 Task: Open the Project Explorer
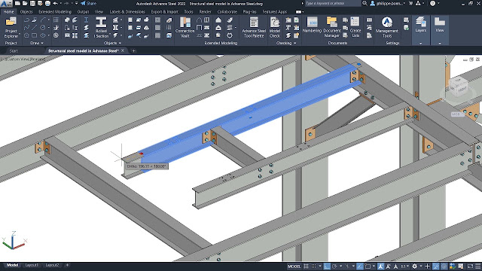pos(11,27)
